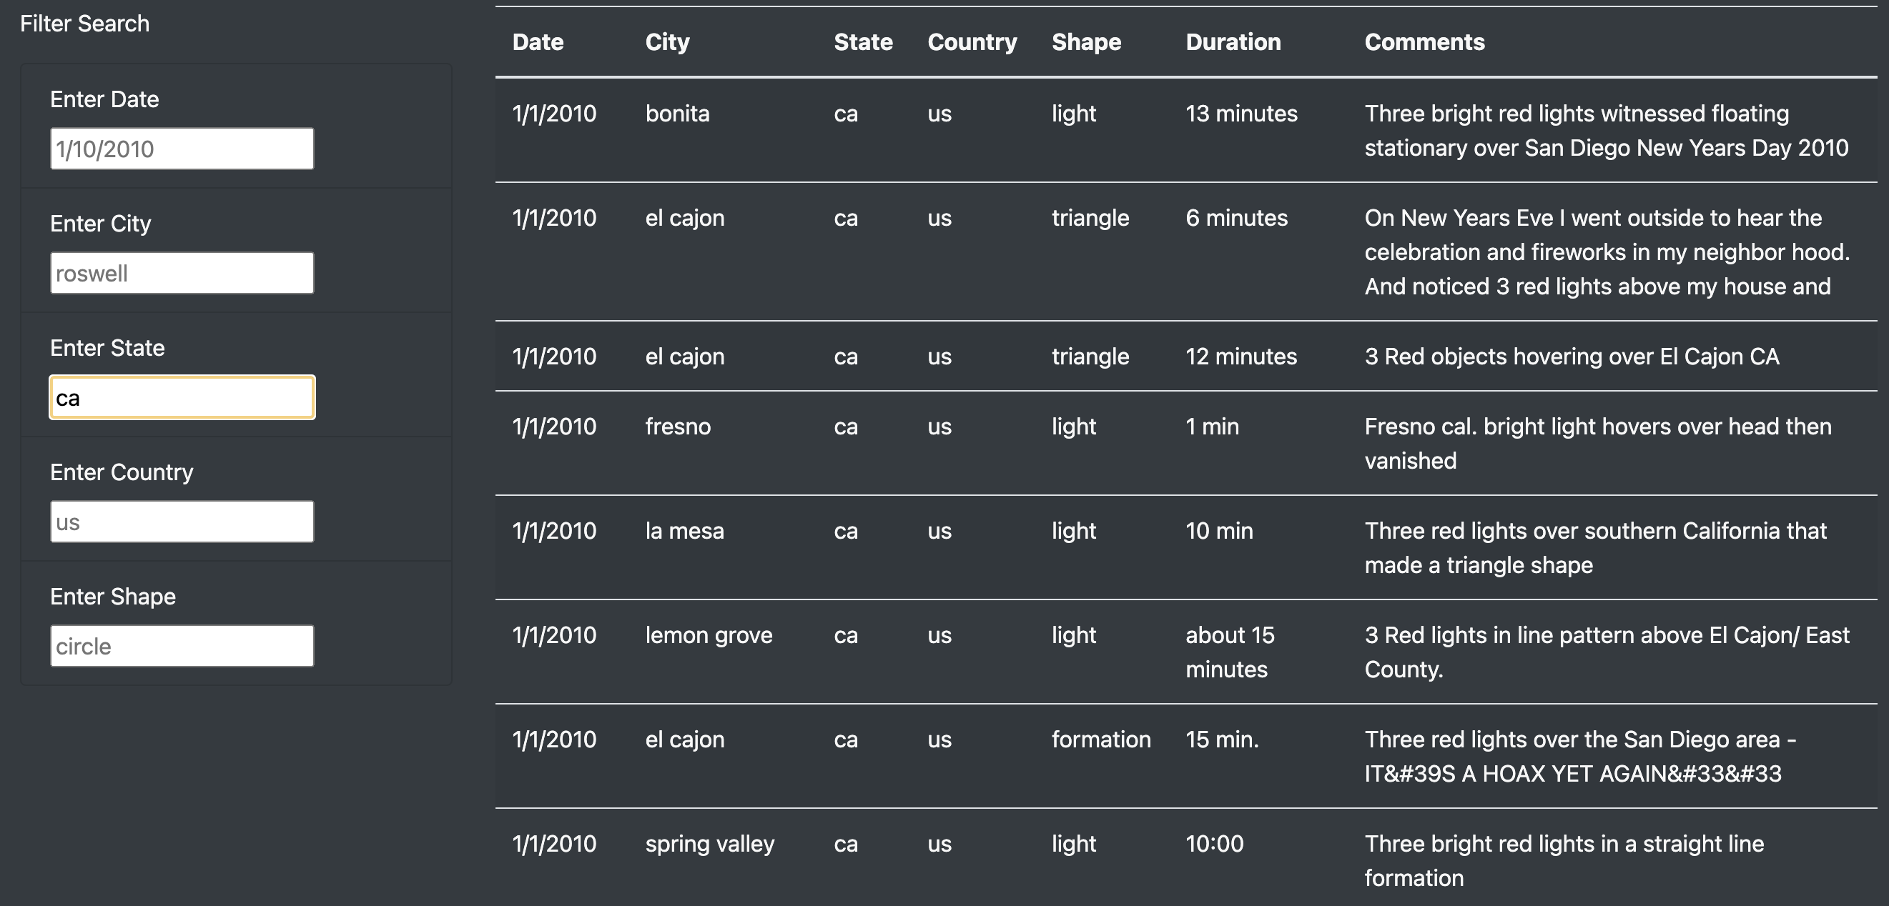Click the fresno city cell
The image size is (1889, 906).
(x=678, y=427)
